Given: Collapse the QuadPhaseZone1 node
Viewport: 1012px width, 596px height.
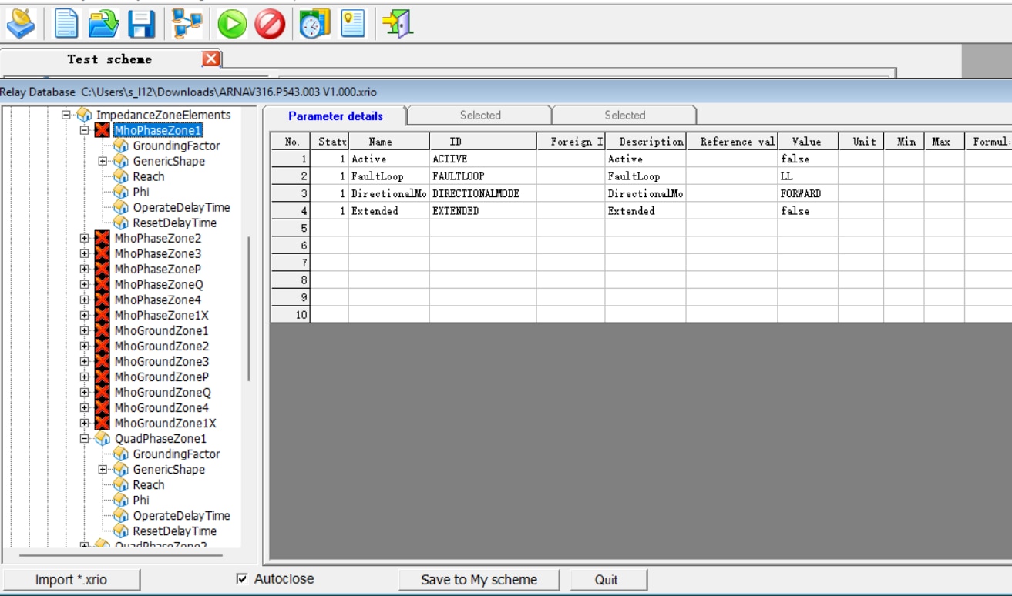Looking at the screenshot, I should pyautogui.click(x=84, y=438).
